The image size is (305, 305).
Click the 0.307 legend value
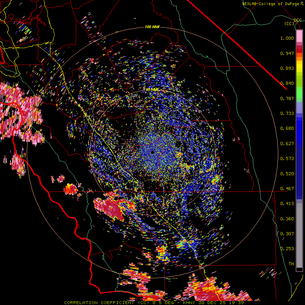(x=287, y=234)
